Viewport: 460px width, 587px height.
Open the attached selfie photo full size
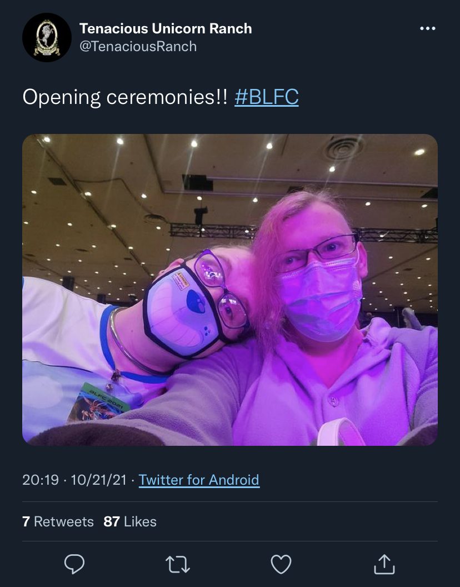pos(230,290)
